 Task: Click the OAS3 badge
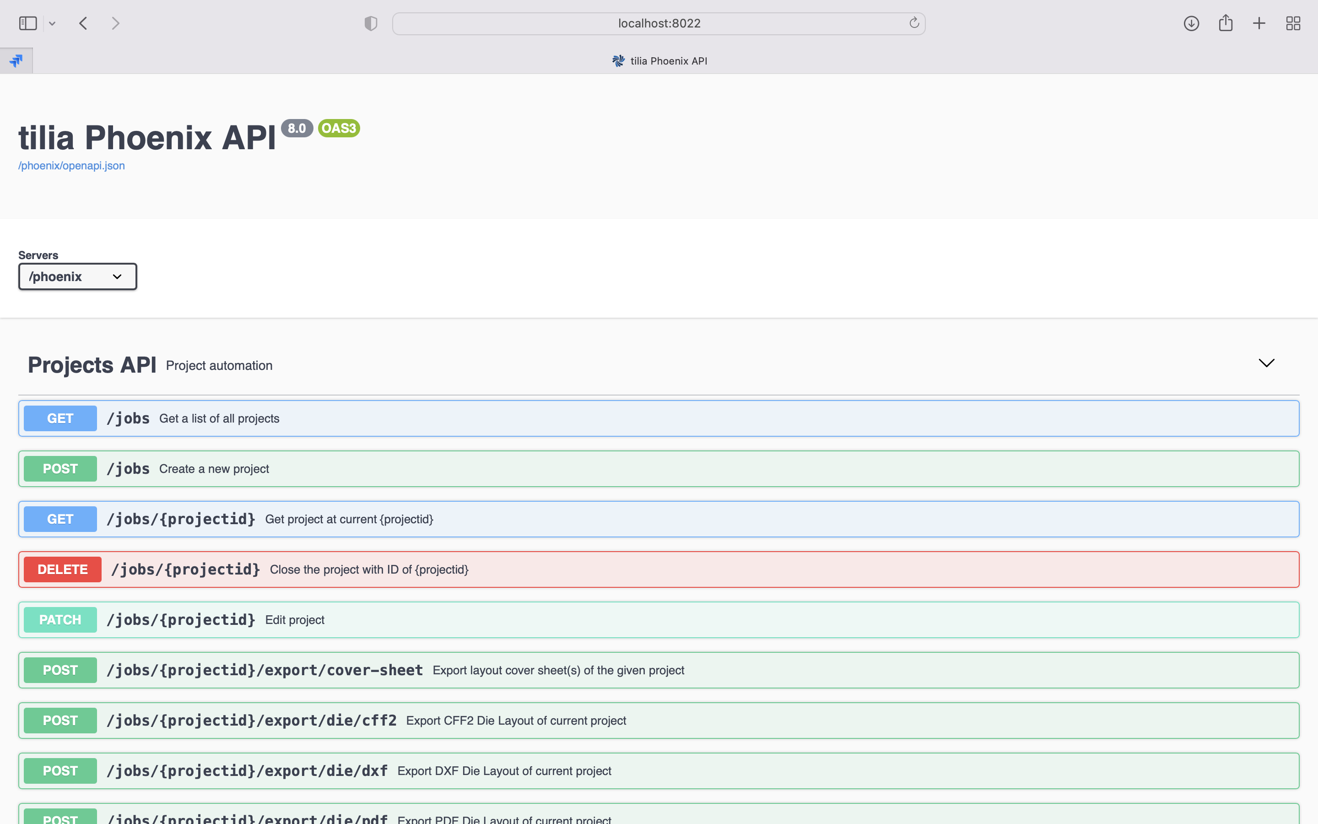(x=339, y=128)
